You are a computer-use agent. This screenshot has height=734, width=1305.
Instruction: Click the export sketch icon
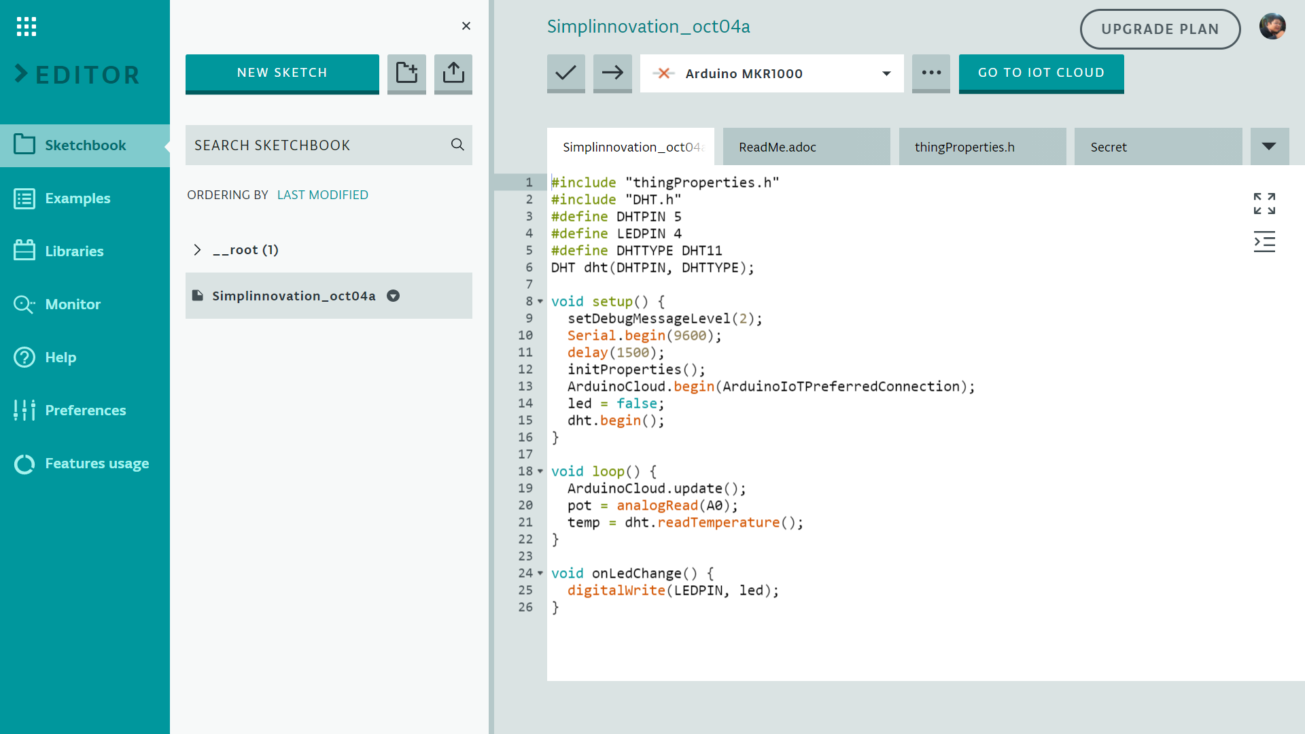pyautogui.click(x=453, y=73)
